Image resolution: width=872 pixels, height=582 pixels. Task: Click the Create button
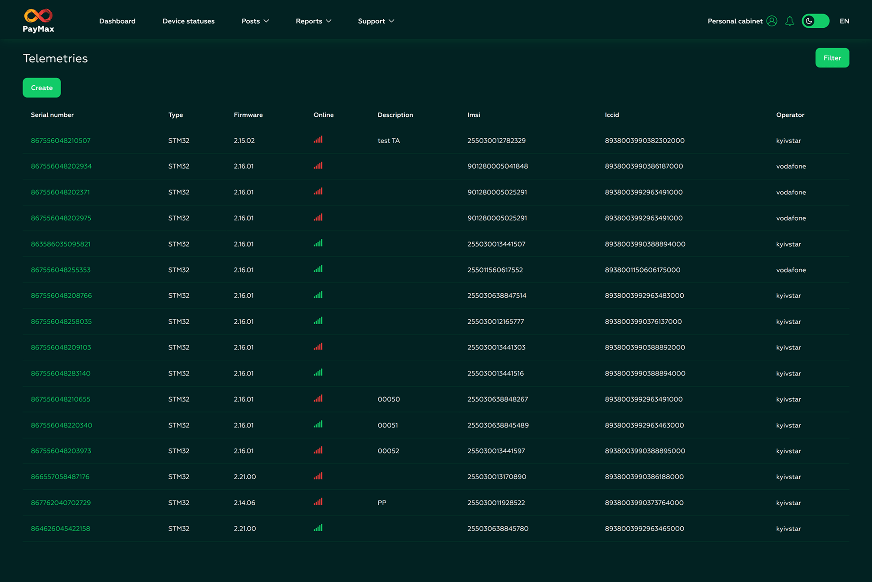coord(42,88)
